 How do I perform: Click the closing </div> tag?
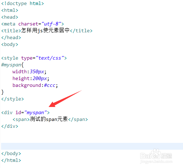point(10,126)
